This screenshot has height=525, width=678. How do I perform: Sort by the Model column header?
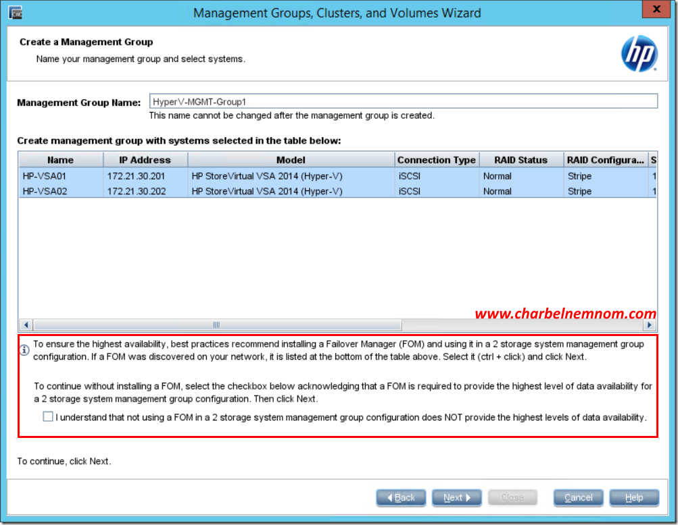[291, 160]
